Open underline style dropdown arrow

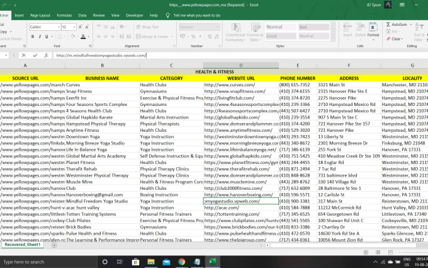click(52, 37)
